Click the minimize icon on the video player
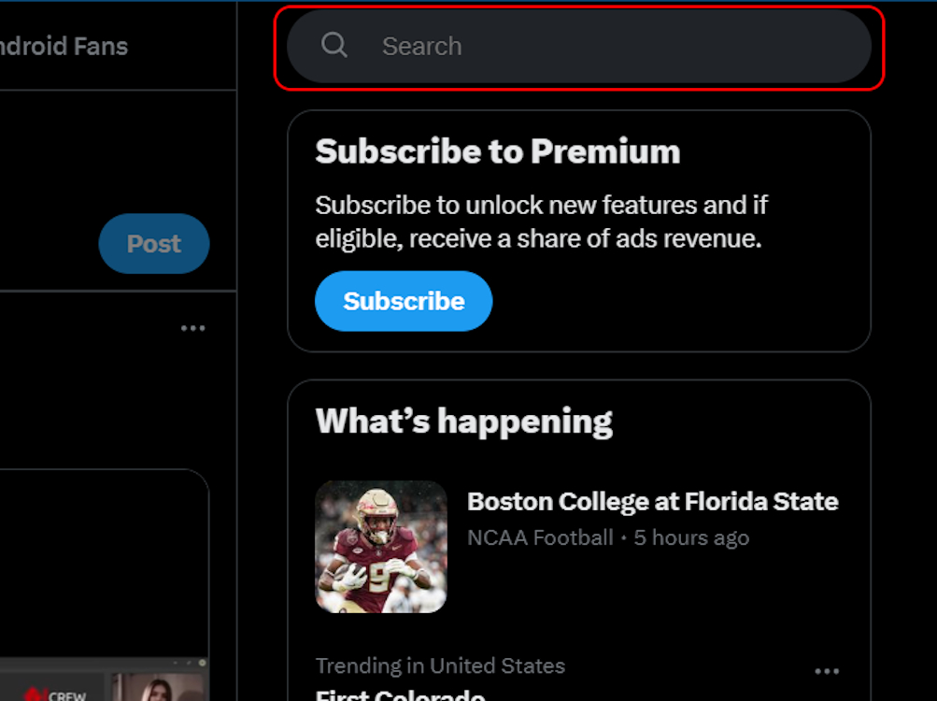Viewport: 937px width, 701px height. click(x=174, y=662)
